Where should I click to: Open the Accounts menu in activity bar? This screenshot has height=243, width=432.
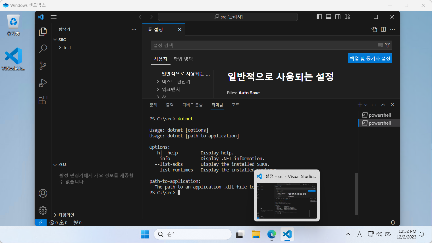pos(43,193)
